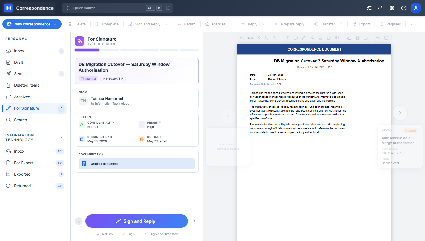Expand the Transfer dropdown arrow
Viewport: 425px width, 241px height.
[341, 24]
